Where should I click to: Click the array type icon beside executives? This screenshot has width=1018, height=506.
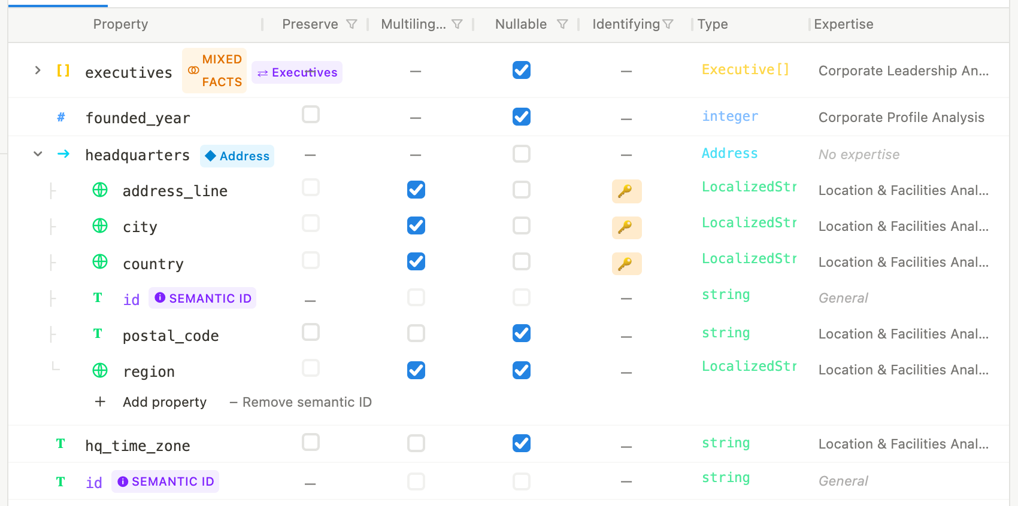point(63,71)
